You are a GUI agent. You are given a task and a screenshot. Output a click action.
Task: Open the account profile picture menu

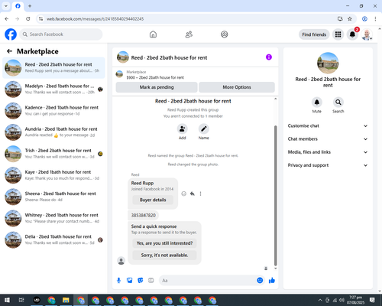[367, 34]
